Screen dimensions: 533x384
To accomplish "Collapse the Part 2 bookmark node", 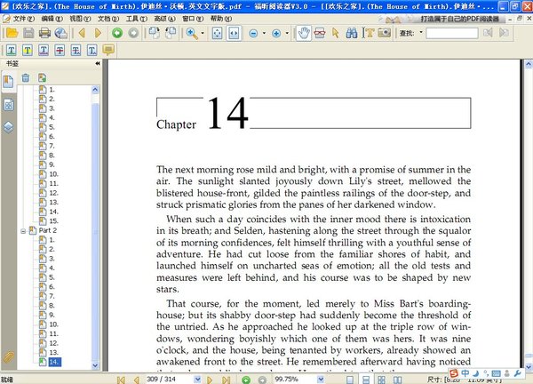I will coord(23,231).
